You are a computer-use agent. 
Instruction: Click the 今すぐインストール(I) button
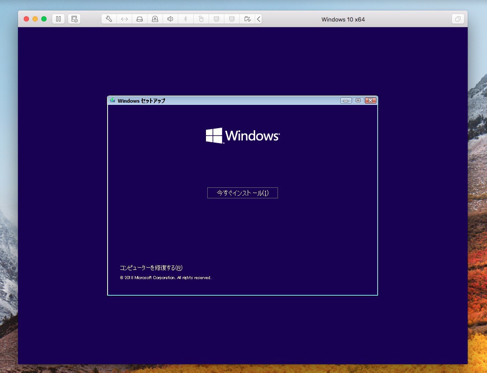(242, 193)
